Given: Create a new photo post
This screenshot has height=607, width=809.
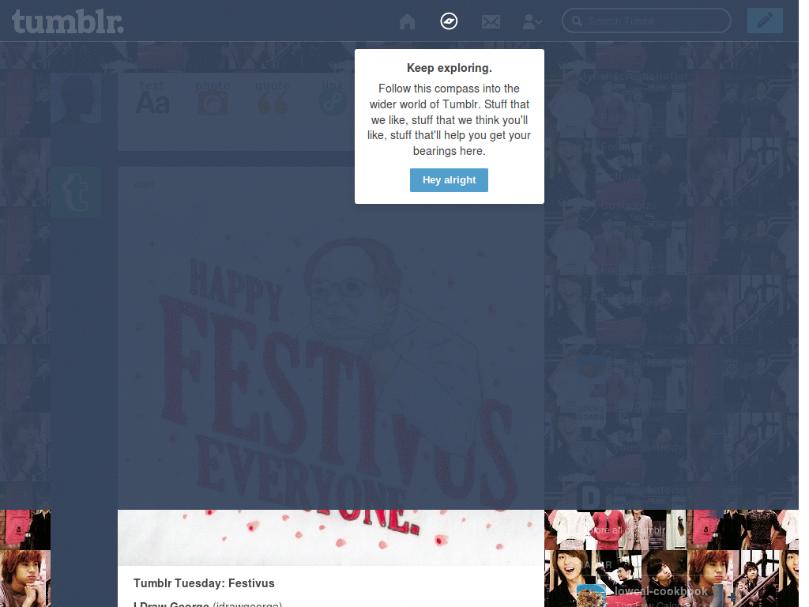Looking at the screenshot, I should pos(213,97).
